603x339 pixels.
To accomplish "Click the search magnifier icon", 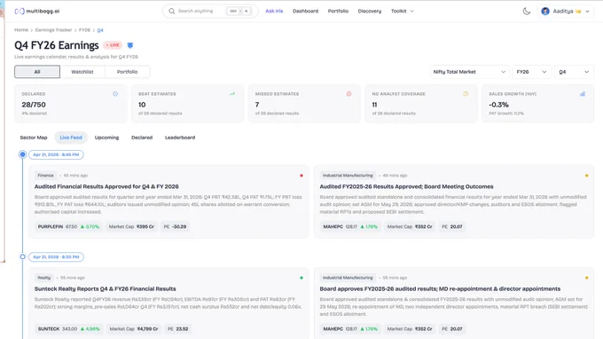I will click(171, 12).
